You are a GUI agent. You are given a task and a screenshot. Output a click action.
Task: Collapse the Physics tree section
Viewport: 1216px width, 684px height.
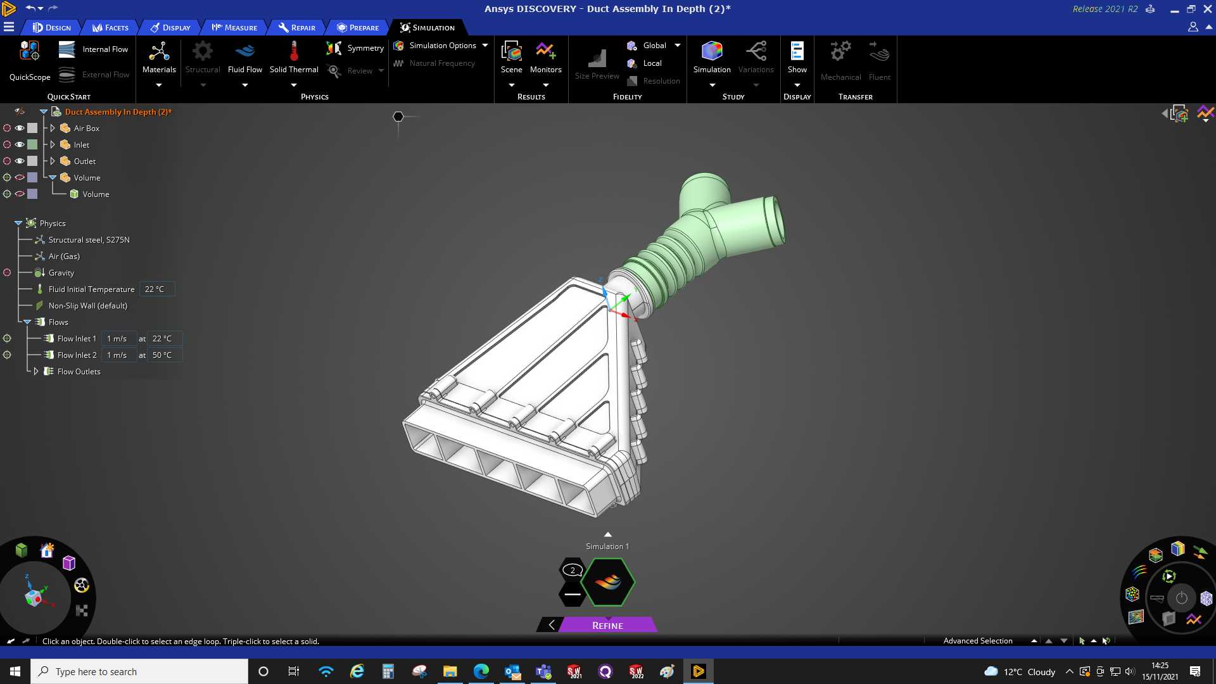click(18, 223)
